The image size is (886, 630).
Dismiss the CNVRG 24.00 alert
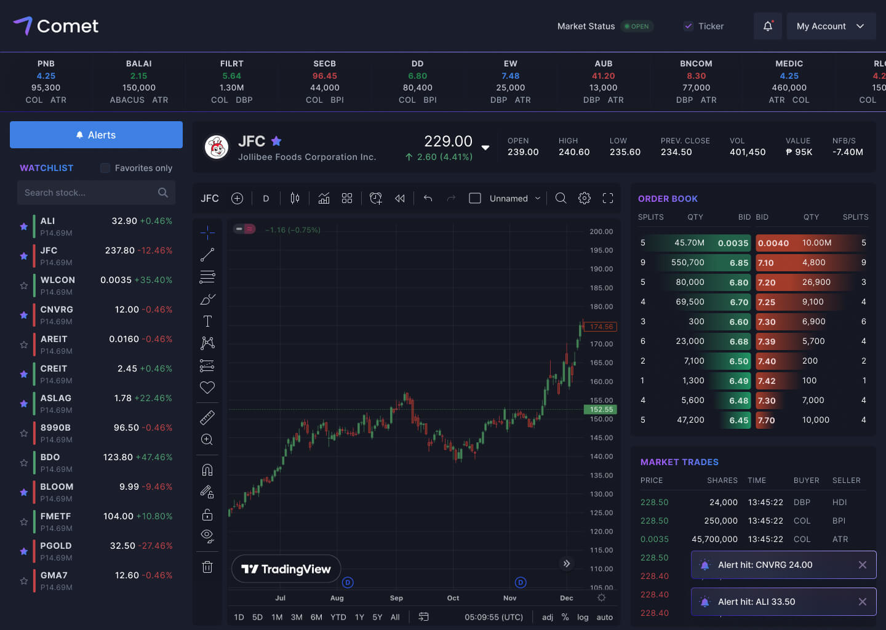[863, 565]
